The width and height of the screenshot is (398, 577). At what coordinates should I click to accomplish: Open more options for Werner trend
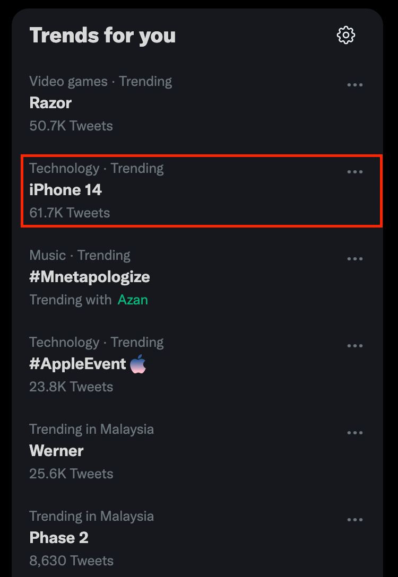(354, 433)
